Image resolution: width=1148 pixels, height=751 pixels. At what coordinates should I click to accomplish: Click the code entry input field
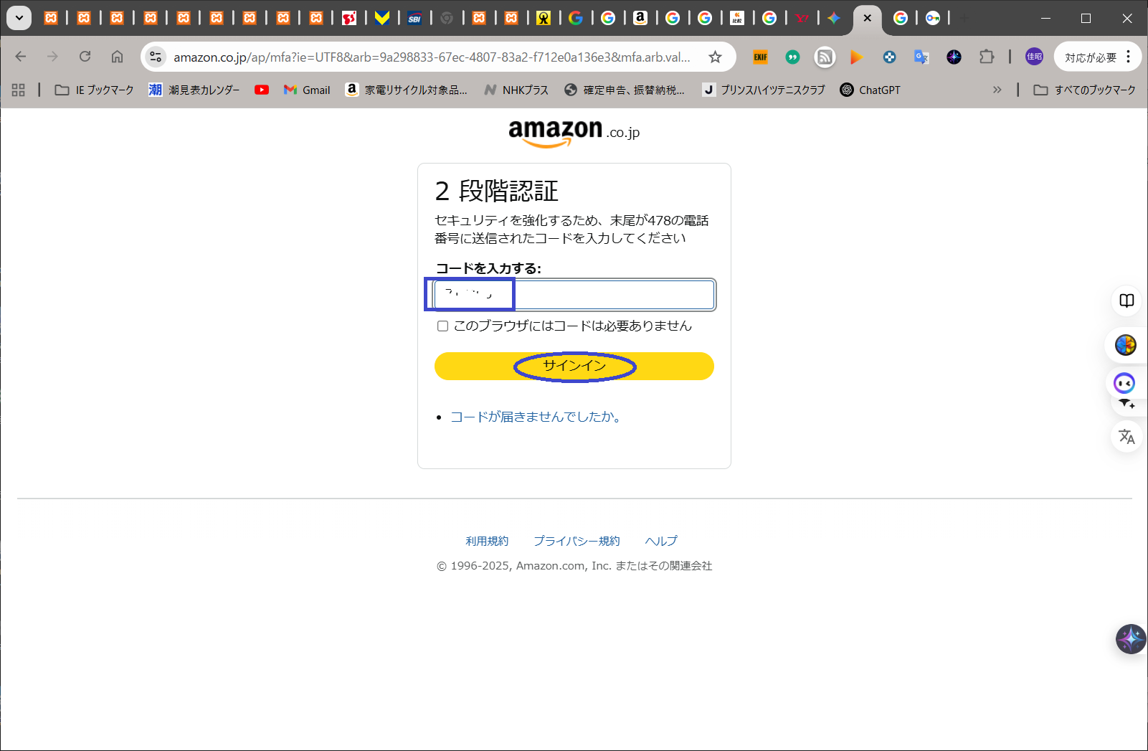point(613,295)
